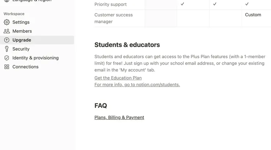Screen dimensions: 271x150
Task: Open the Members text label in sidebar
Action: coord(22,31)
